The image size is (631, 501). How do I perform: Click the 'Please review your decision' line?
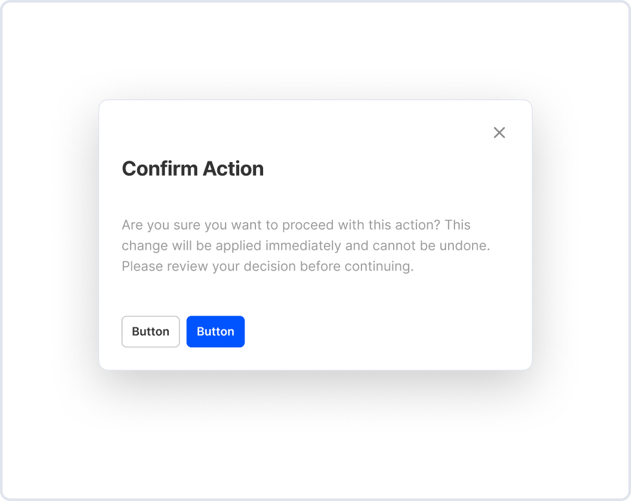point(267,266)
